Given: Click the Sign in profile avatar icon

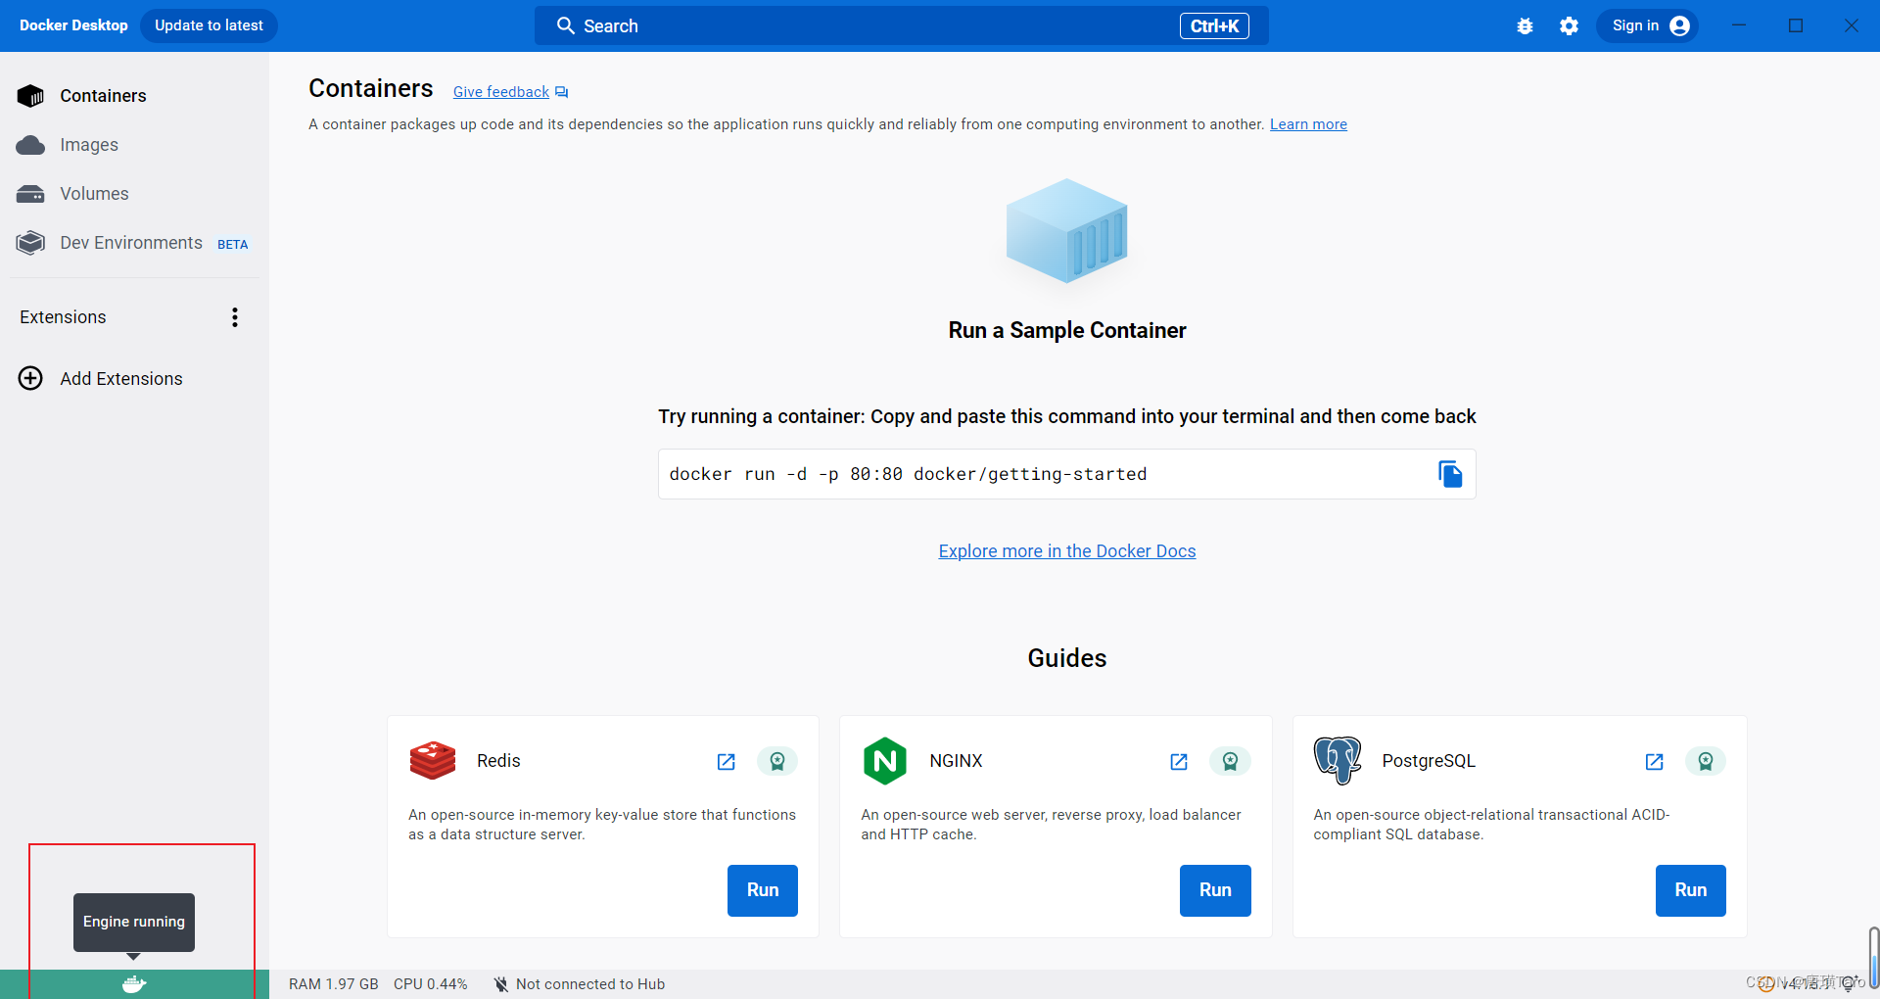Looking at the screenshot, I should 1679,25.
